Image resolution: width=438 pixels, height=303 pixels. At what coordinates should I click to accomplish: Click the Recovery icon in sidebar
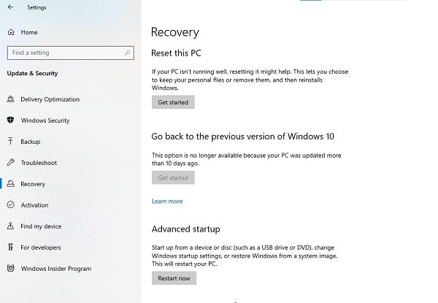(x=11, y=184)
